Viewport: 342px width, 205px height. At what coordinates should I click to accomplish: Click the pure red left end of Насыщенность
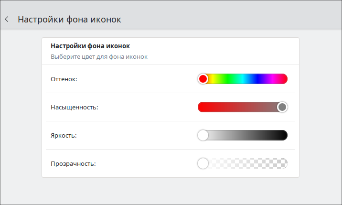point(202,107)
